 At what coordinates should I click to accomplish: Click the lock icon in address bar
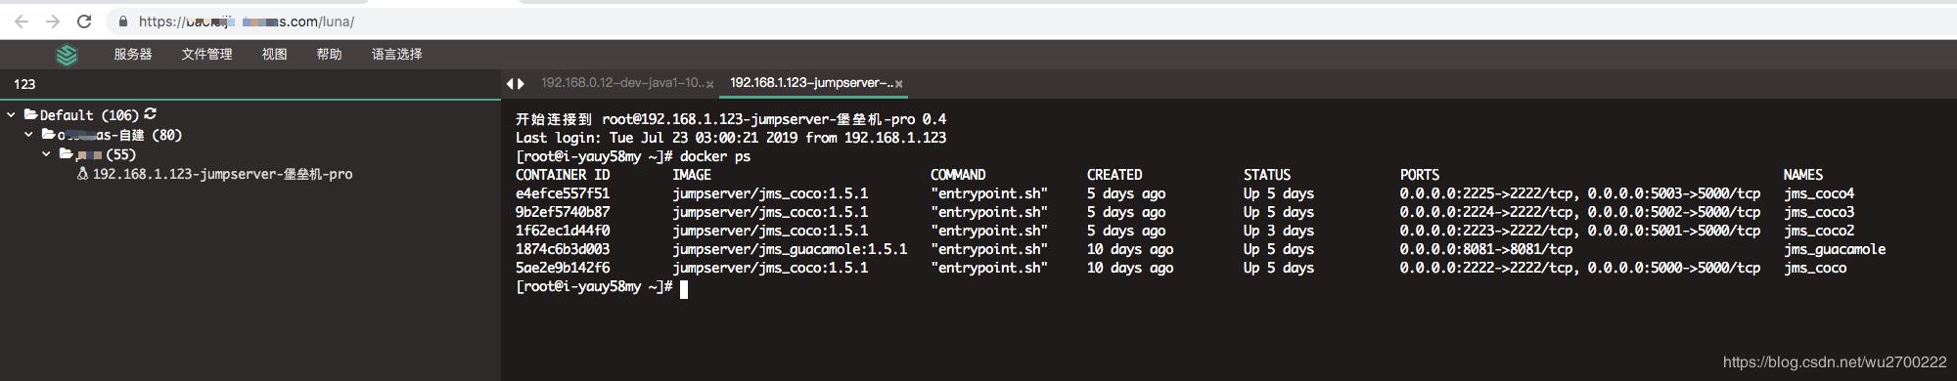tap(122, 21)
